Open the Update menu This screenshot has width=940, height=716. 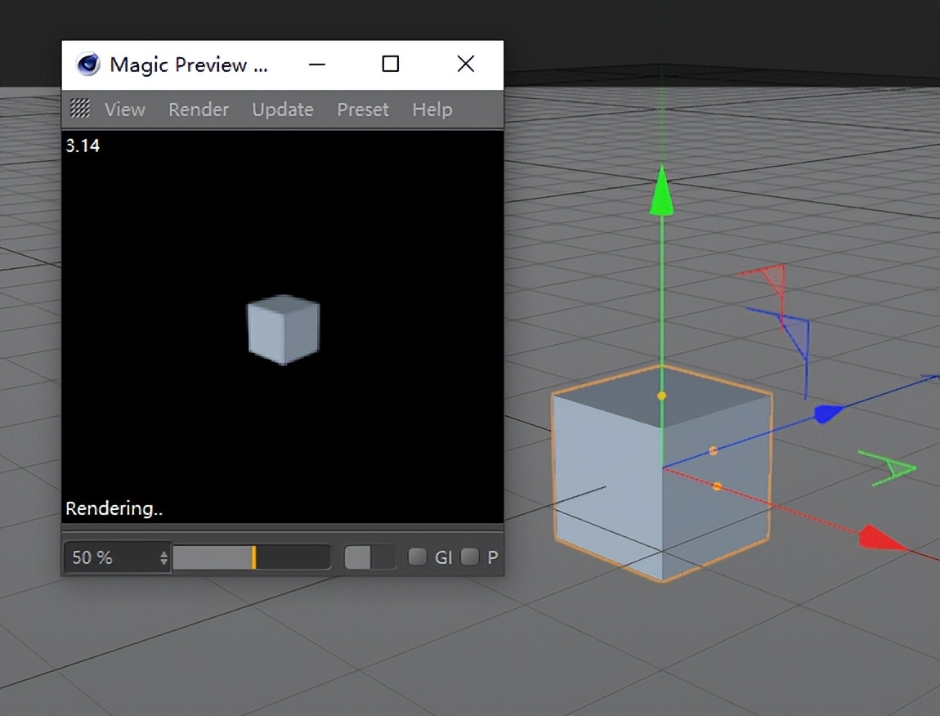coord(282,109)
